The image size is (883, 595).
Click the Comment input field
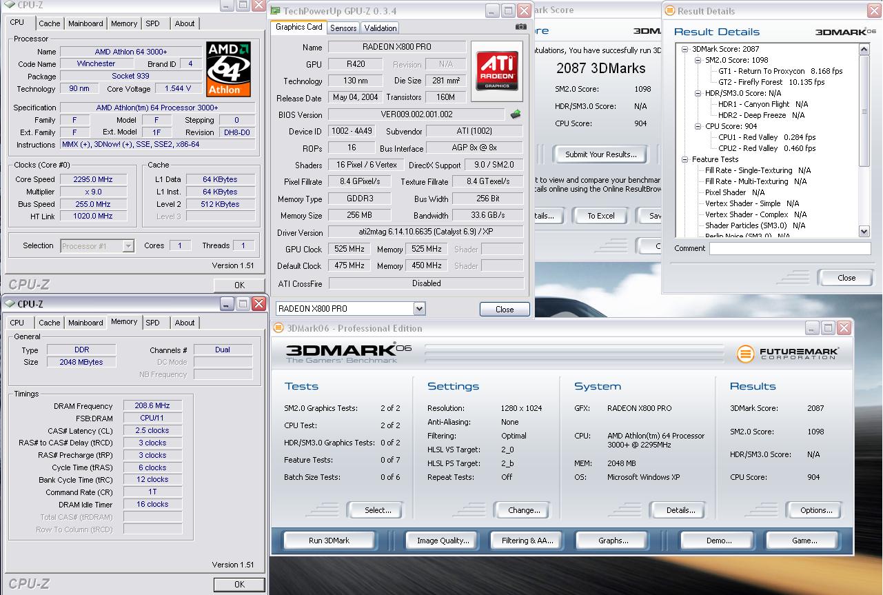pyautogui.click(x=790, y=248)
